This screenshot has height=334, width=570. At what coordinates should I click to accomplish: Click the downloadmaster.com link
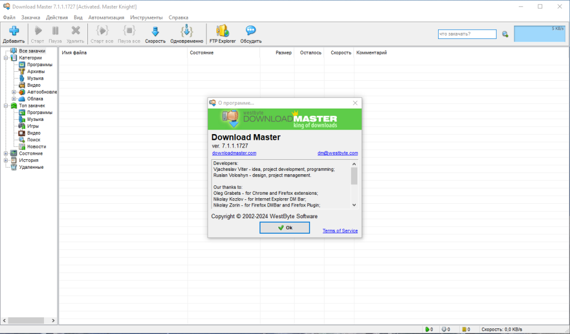pos(234,154)
